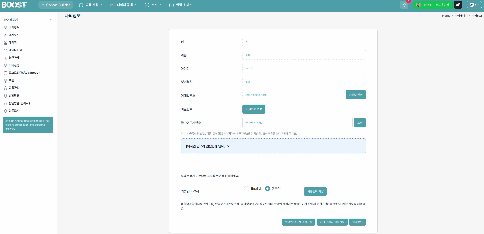
Task: Open 메시지 from the sidebar
Action: (x=13, y=42)
